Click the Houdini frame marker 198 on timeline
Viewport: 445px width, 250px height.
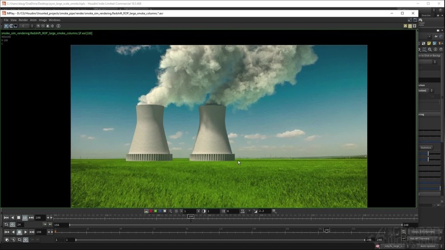click(326, 230)
